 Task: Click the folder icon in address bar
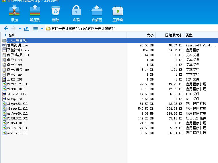[x=48, y=29]
